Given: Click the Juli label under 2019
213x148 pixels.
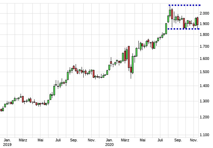Looking at the screenshot, I should 58,140.
